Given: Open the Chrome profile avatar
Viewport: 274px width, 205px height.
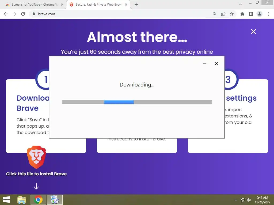Looking at the screenshot, I should point(260,14).
